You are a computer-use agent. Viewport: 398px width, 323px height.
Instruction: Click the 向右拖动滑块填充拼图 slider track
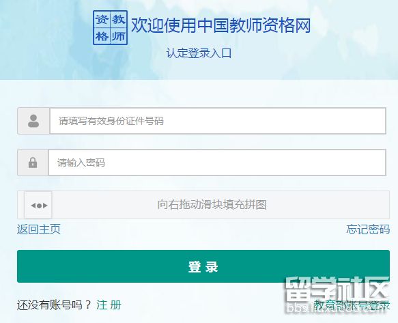(x=203, y=205)
